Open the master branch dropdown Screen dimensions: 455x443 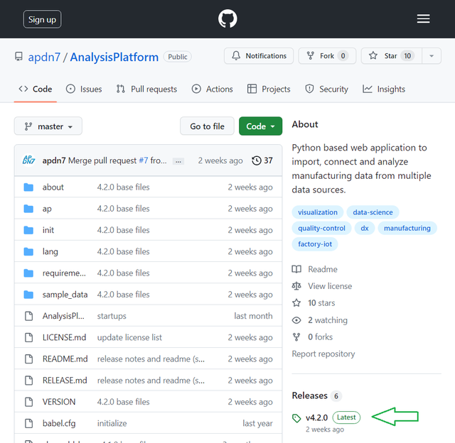coord(48,126)
